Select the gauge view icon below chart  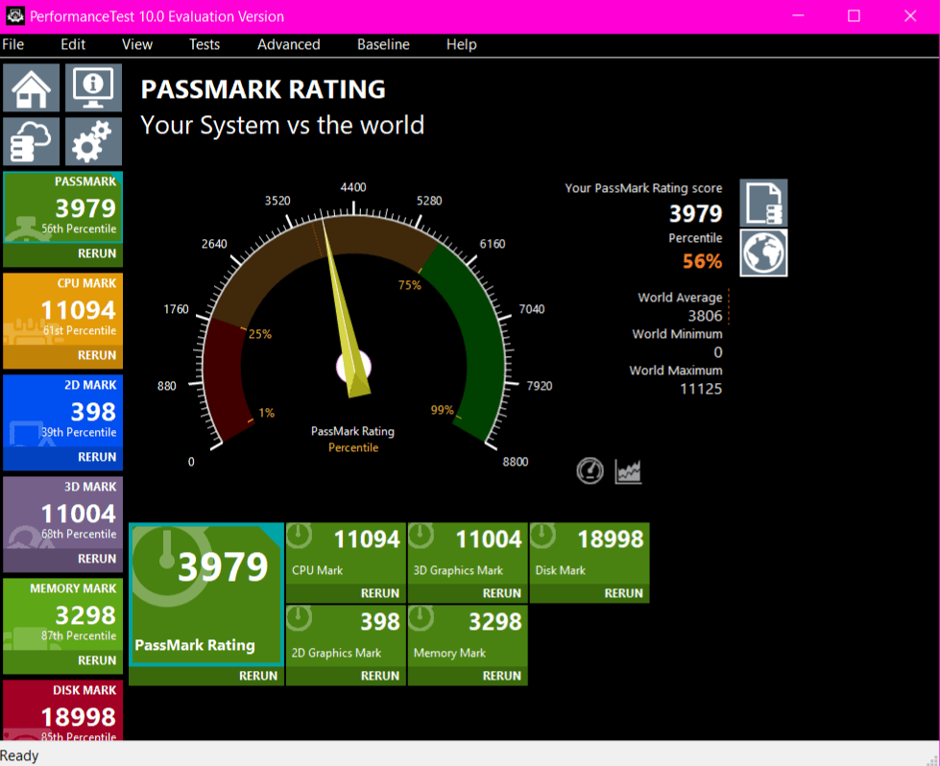pyautogui.click(x=590, y=471)
